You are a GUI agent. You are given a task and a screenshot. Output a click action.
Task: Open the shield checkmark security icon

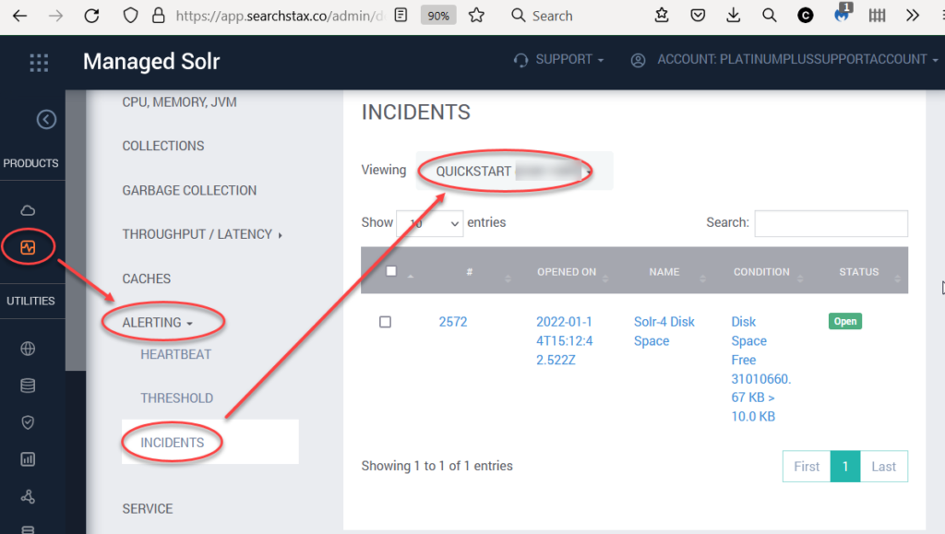[28, 422]
